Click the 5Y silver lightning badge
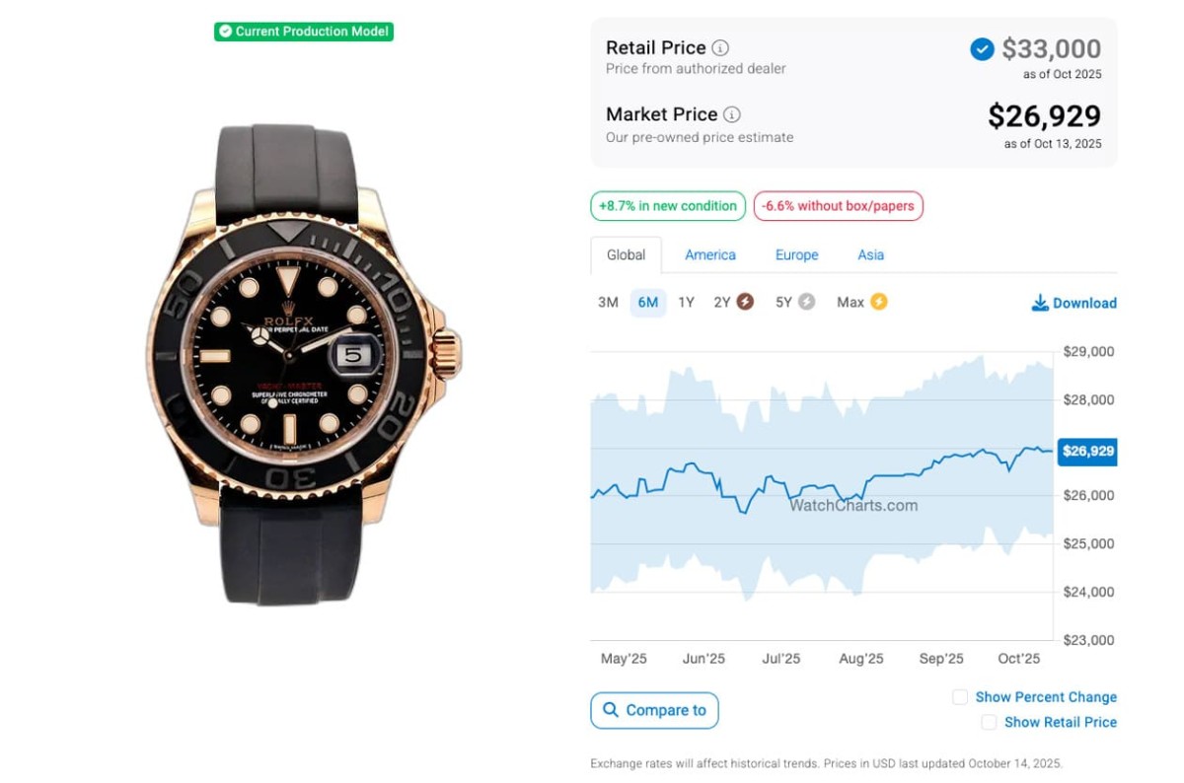Viewport: 1184px width, 783px height. (807, 302)
